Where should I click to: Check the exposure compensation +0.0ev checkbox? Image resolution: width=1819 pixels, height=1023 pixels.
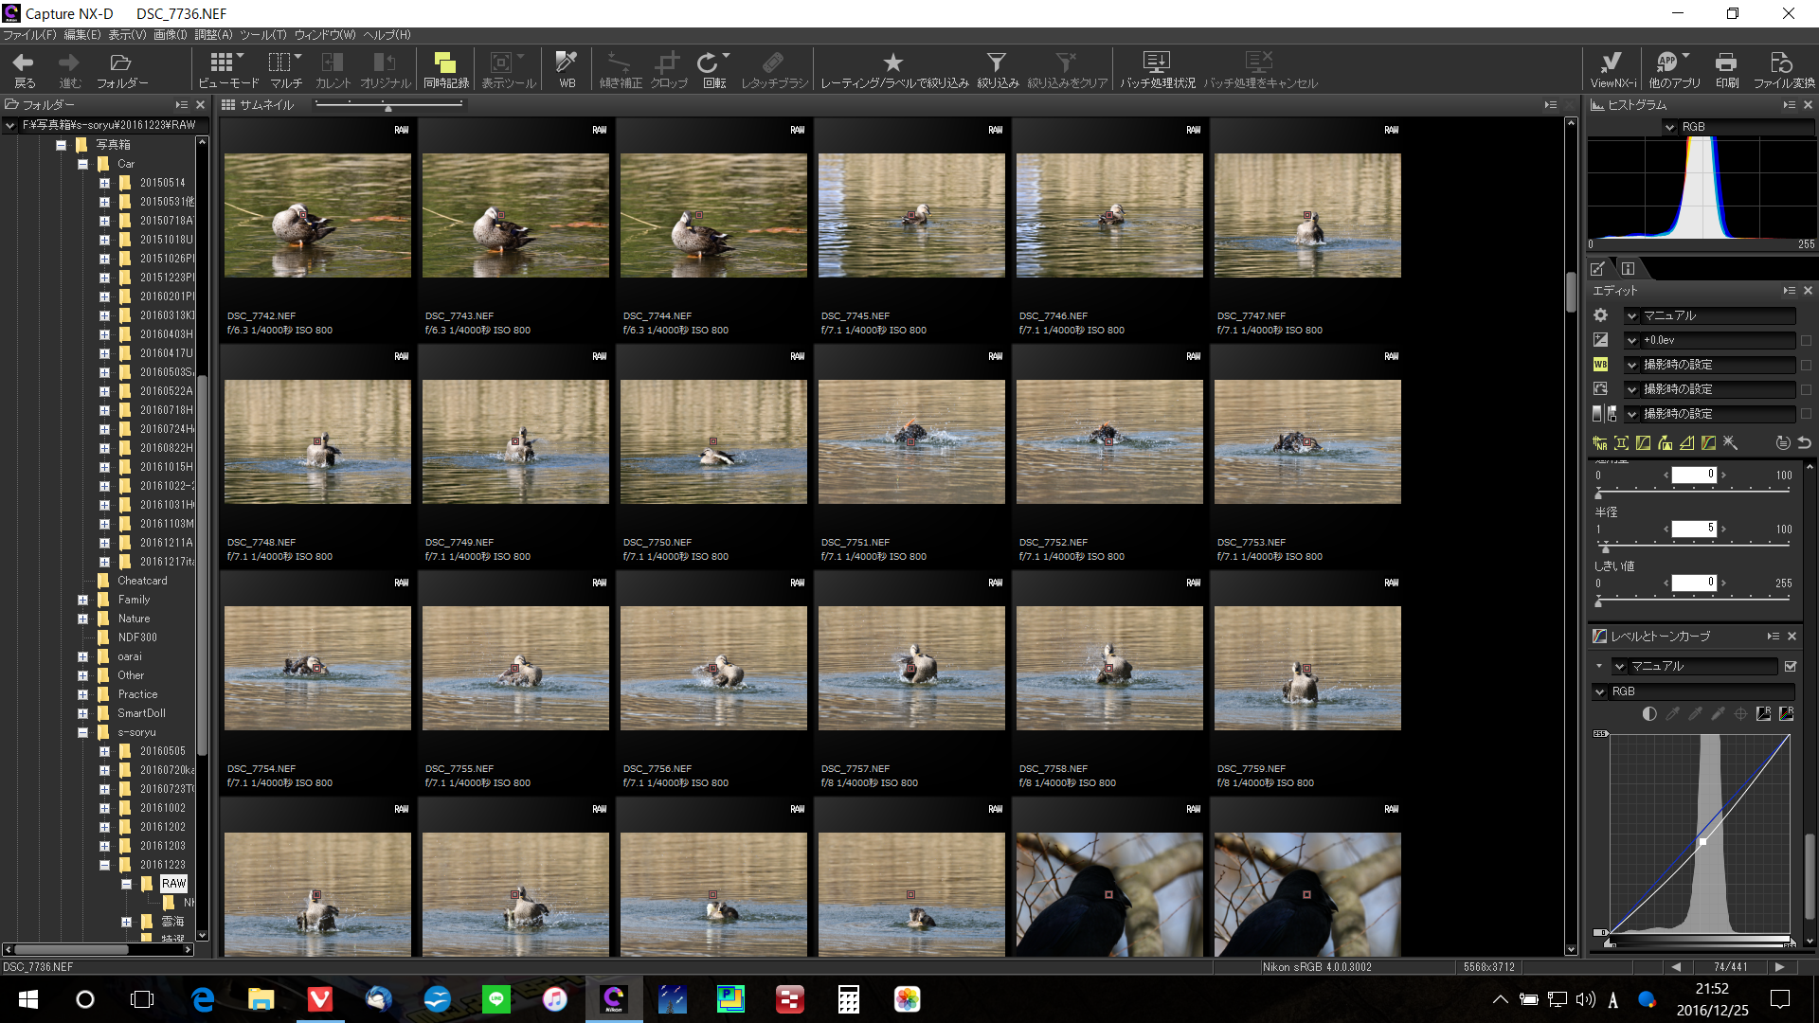coord(1806,340)
